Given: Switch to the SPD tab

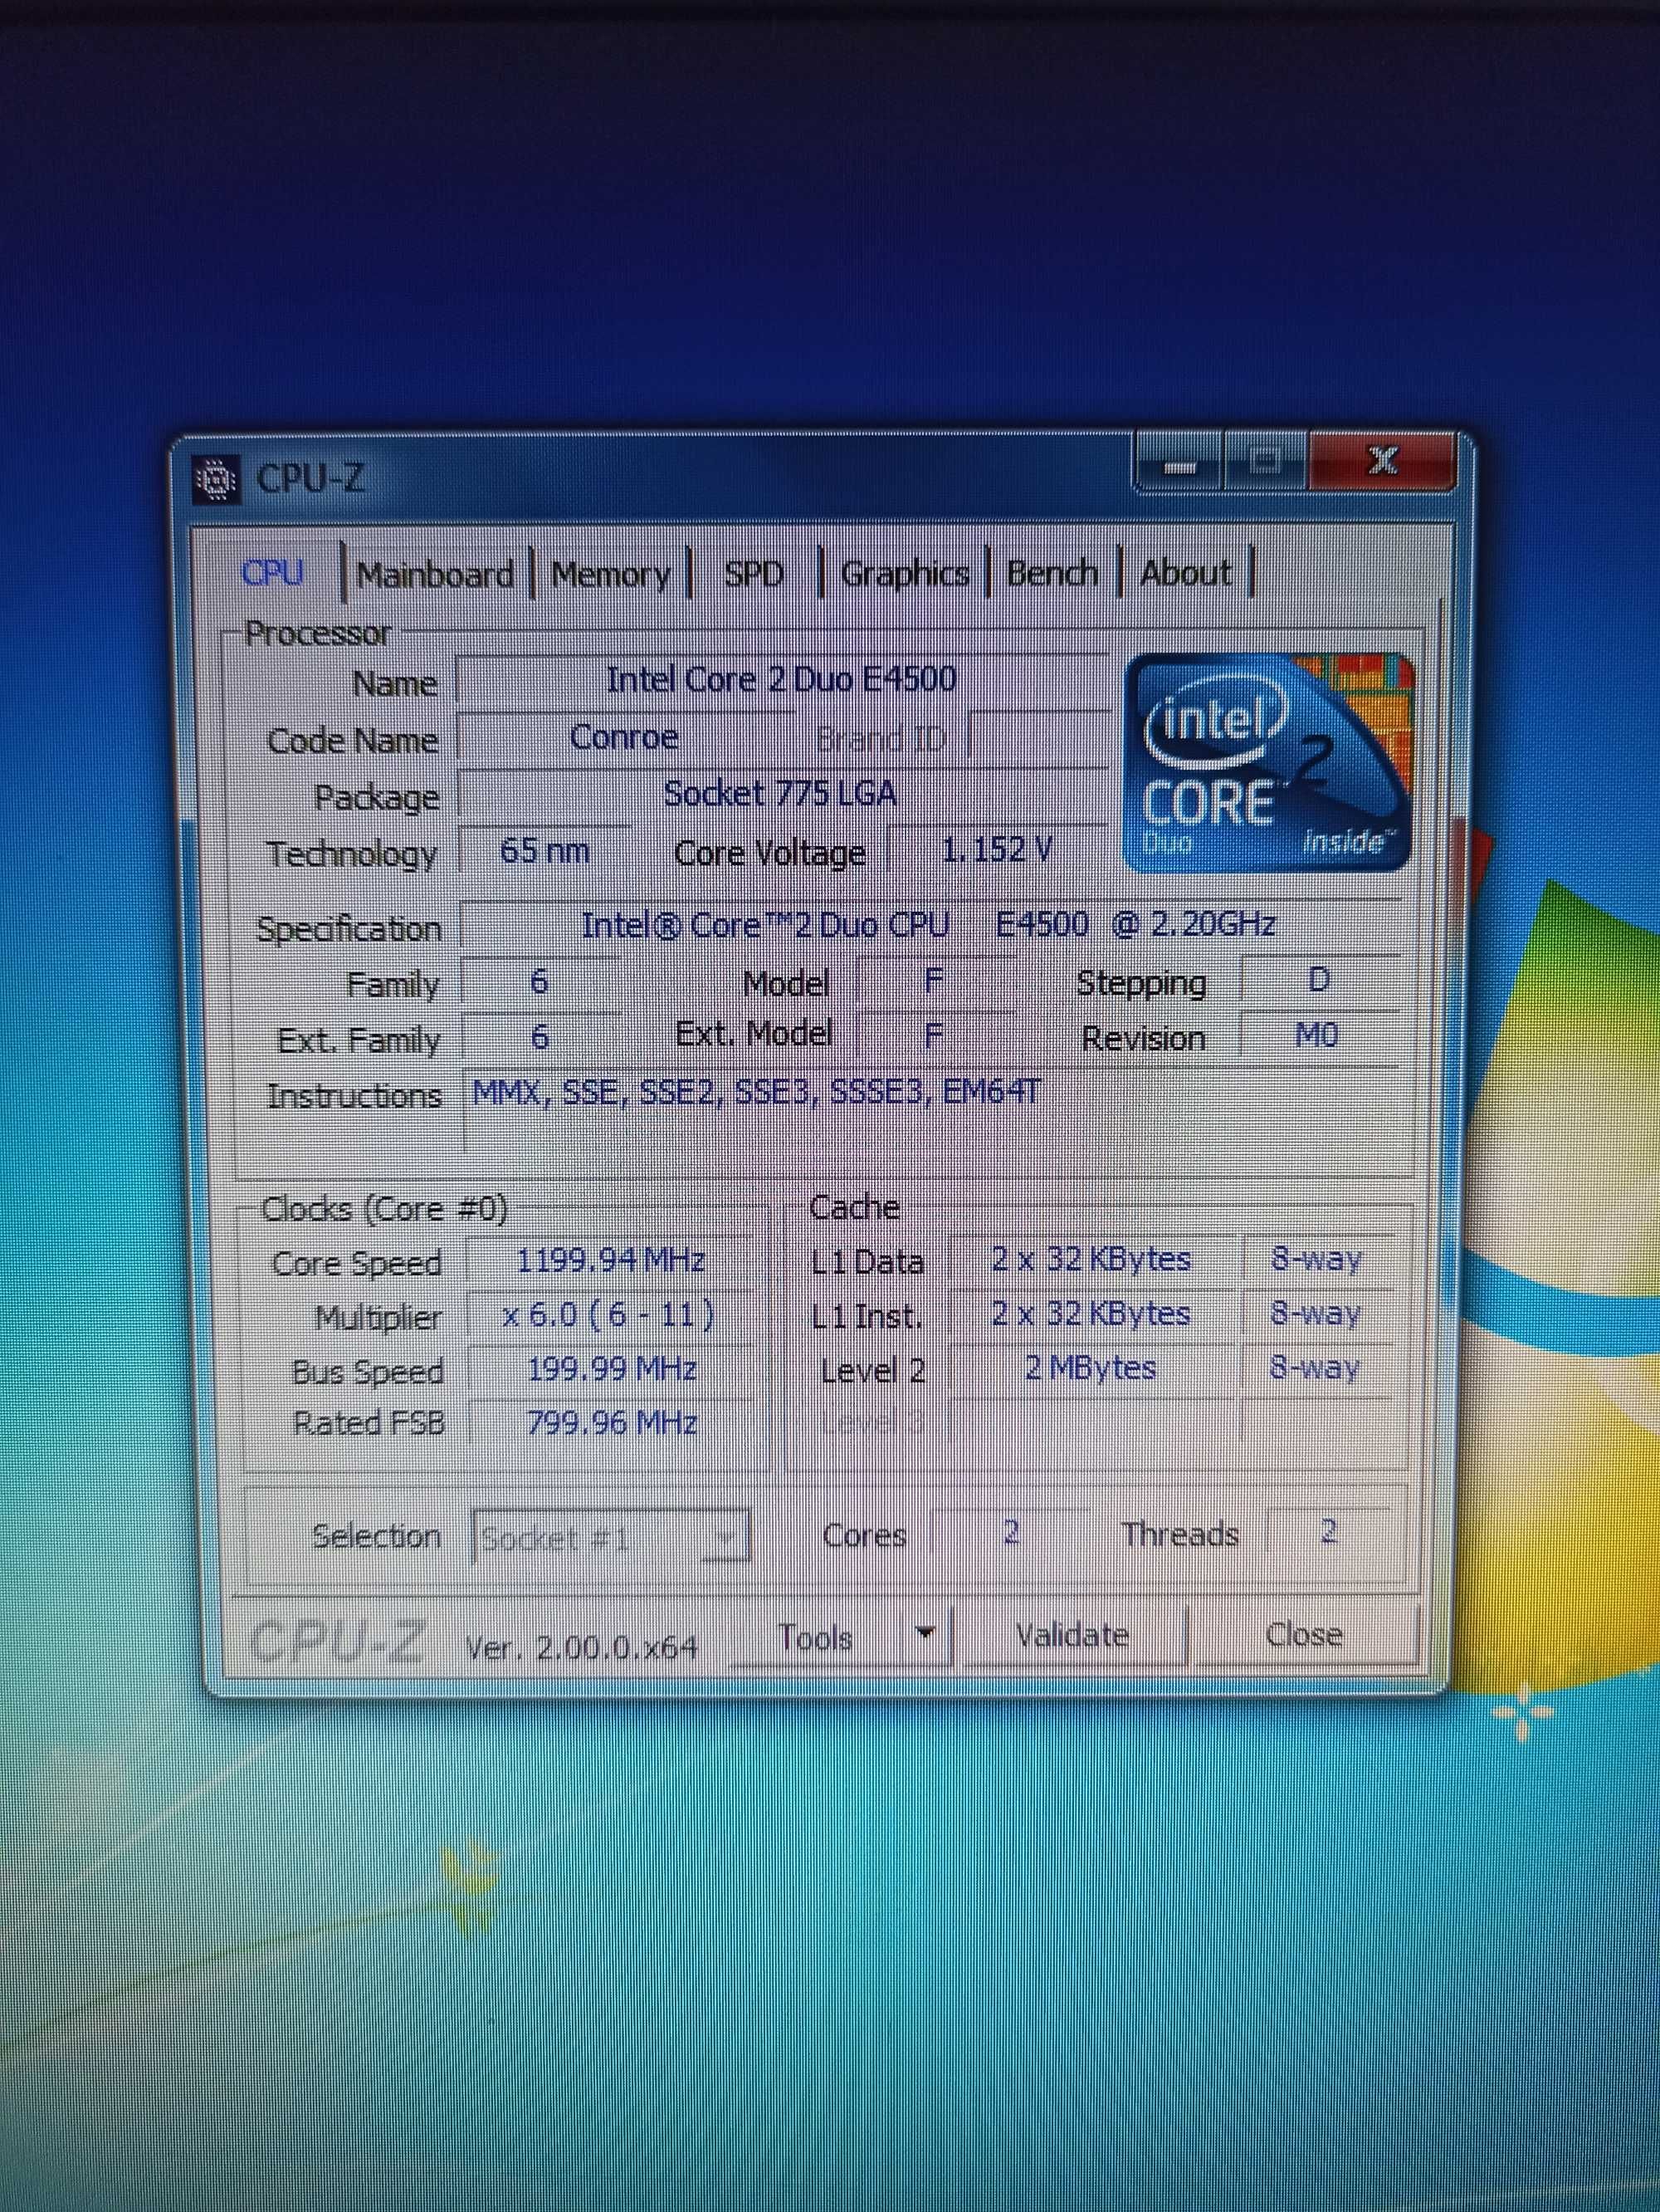Looking at the screenshot, I should (x=754, y=574).
